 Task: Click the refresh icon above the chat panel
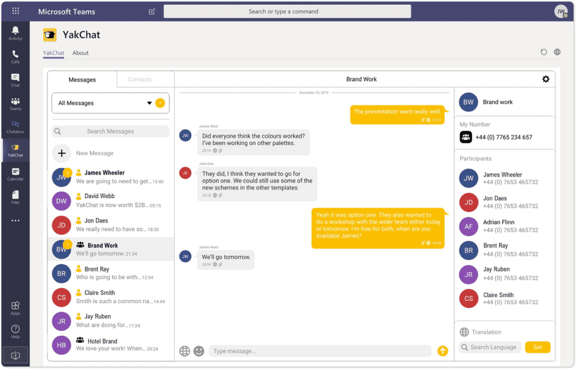[543, 52]
